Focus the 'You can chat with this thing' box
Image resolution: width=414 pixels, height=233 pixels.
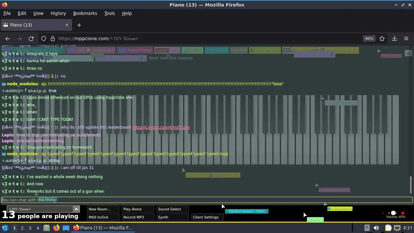coord(207,200)
